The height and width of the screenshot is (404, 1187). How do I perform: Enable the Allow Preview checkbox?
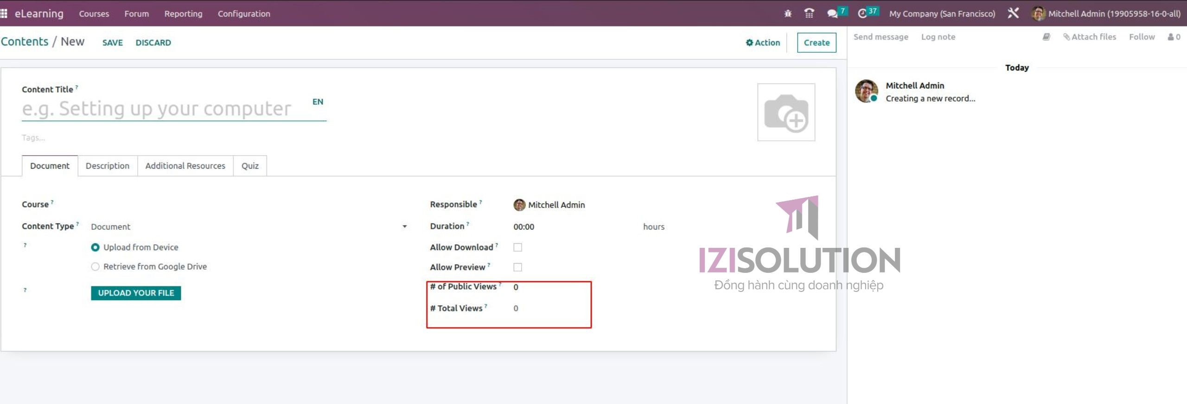point(517,267)
